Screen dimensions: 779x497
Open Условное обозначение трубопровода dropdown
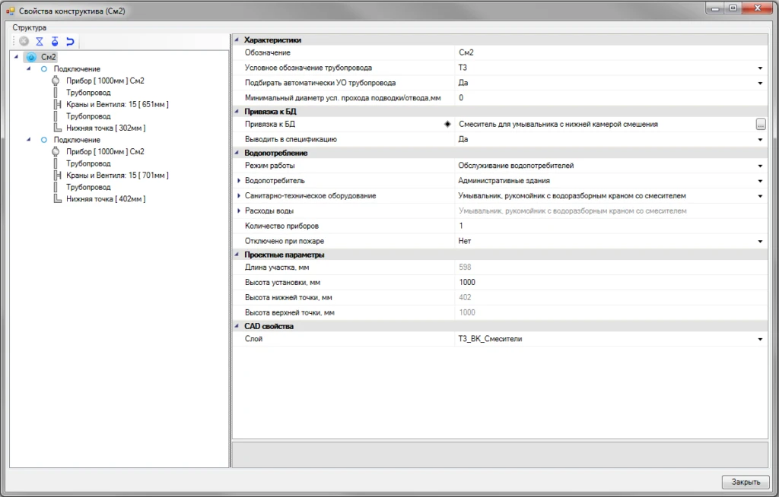point(759,68)
